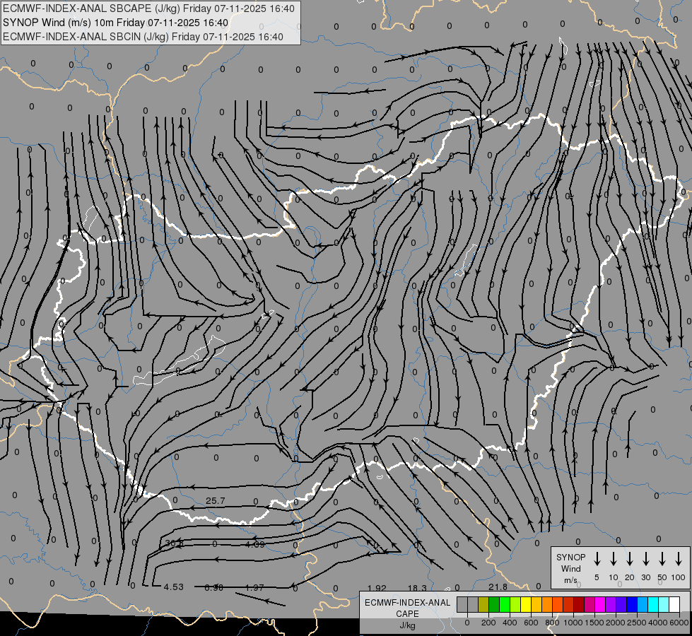Click the wind arrow above the 100 label
Viewport: 692px width, 636px height.
(x=679, y=558)
